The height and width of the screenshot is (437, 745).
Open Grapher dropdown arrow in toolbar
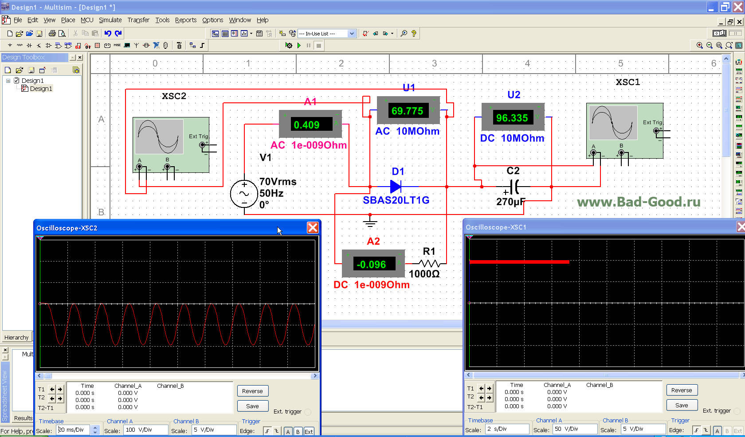(x=251, y=33)
